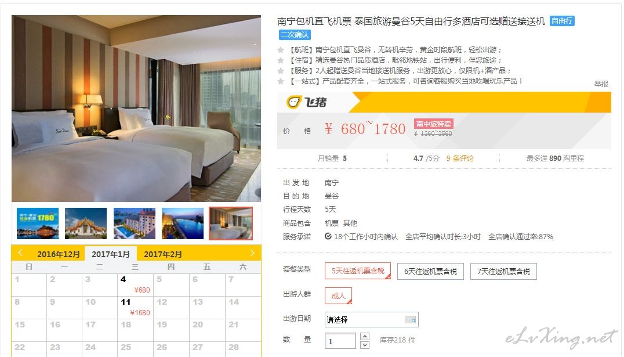Click the 自由行 blue tag badge

point(562,21)
